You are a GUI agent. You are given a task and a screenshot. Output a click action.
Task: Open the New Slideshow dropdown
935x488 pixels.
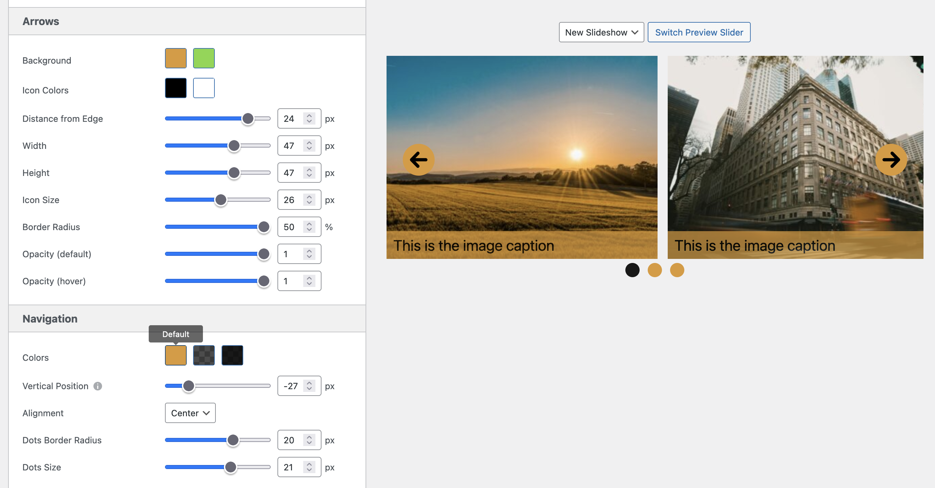pos(601,32)
